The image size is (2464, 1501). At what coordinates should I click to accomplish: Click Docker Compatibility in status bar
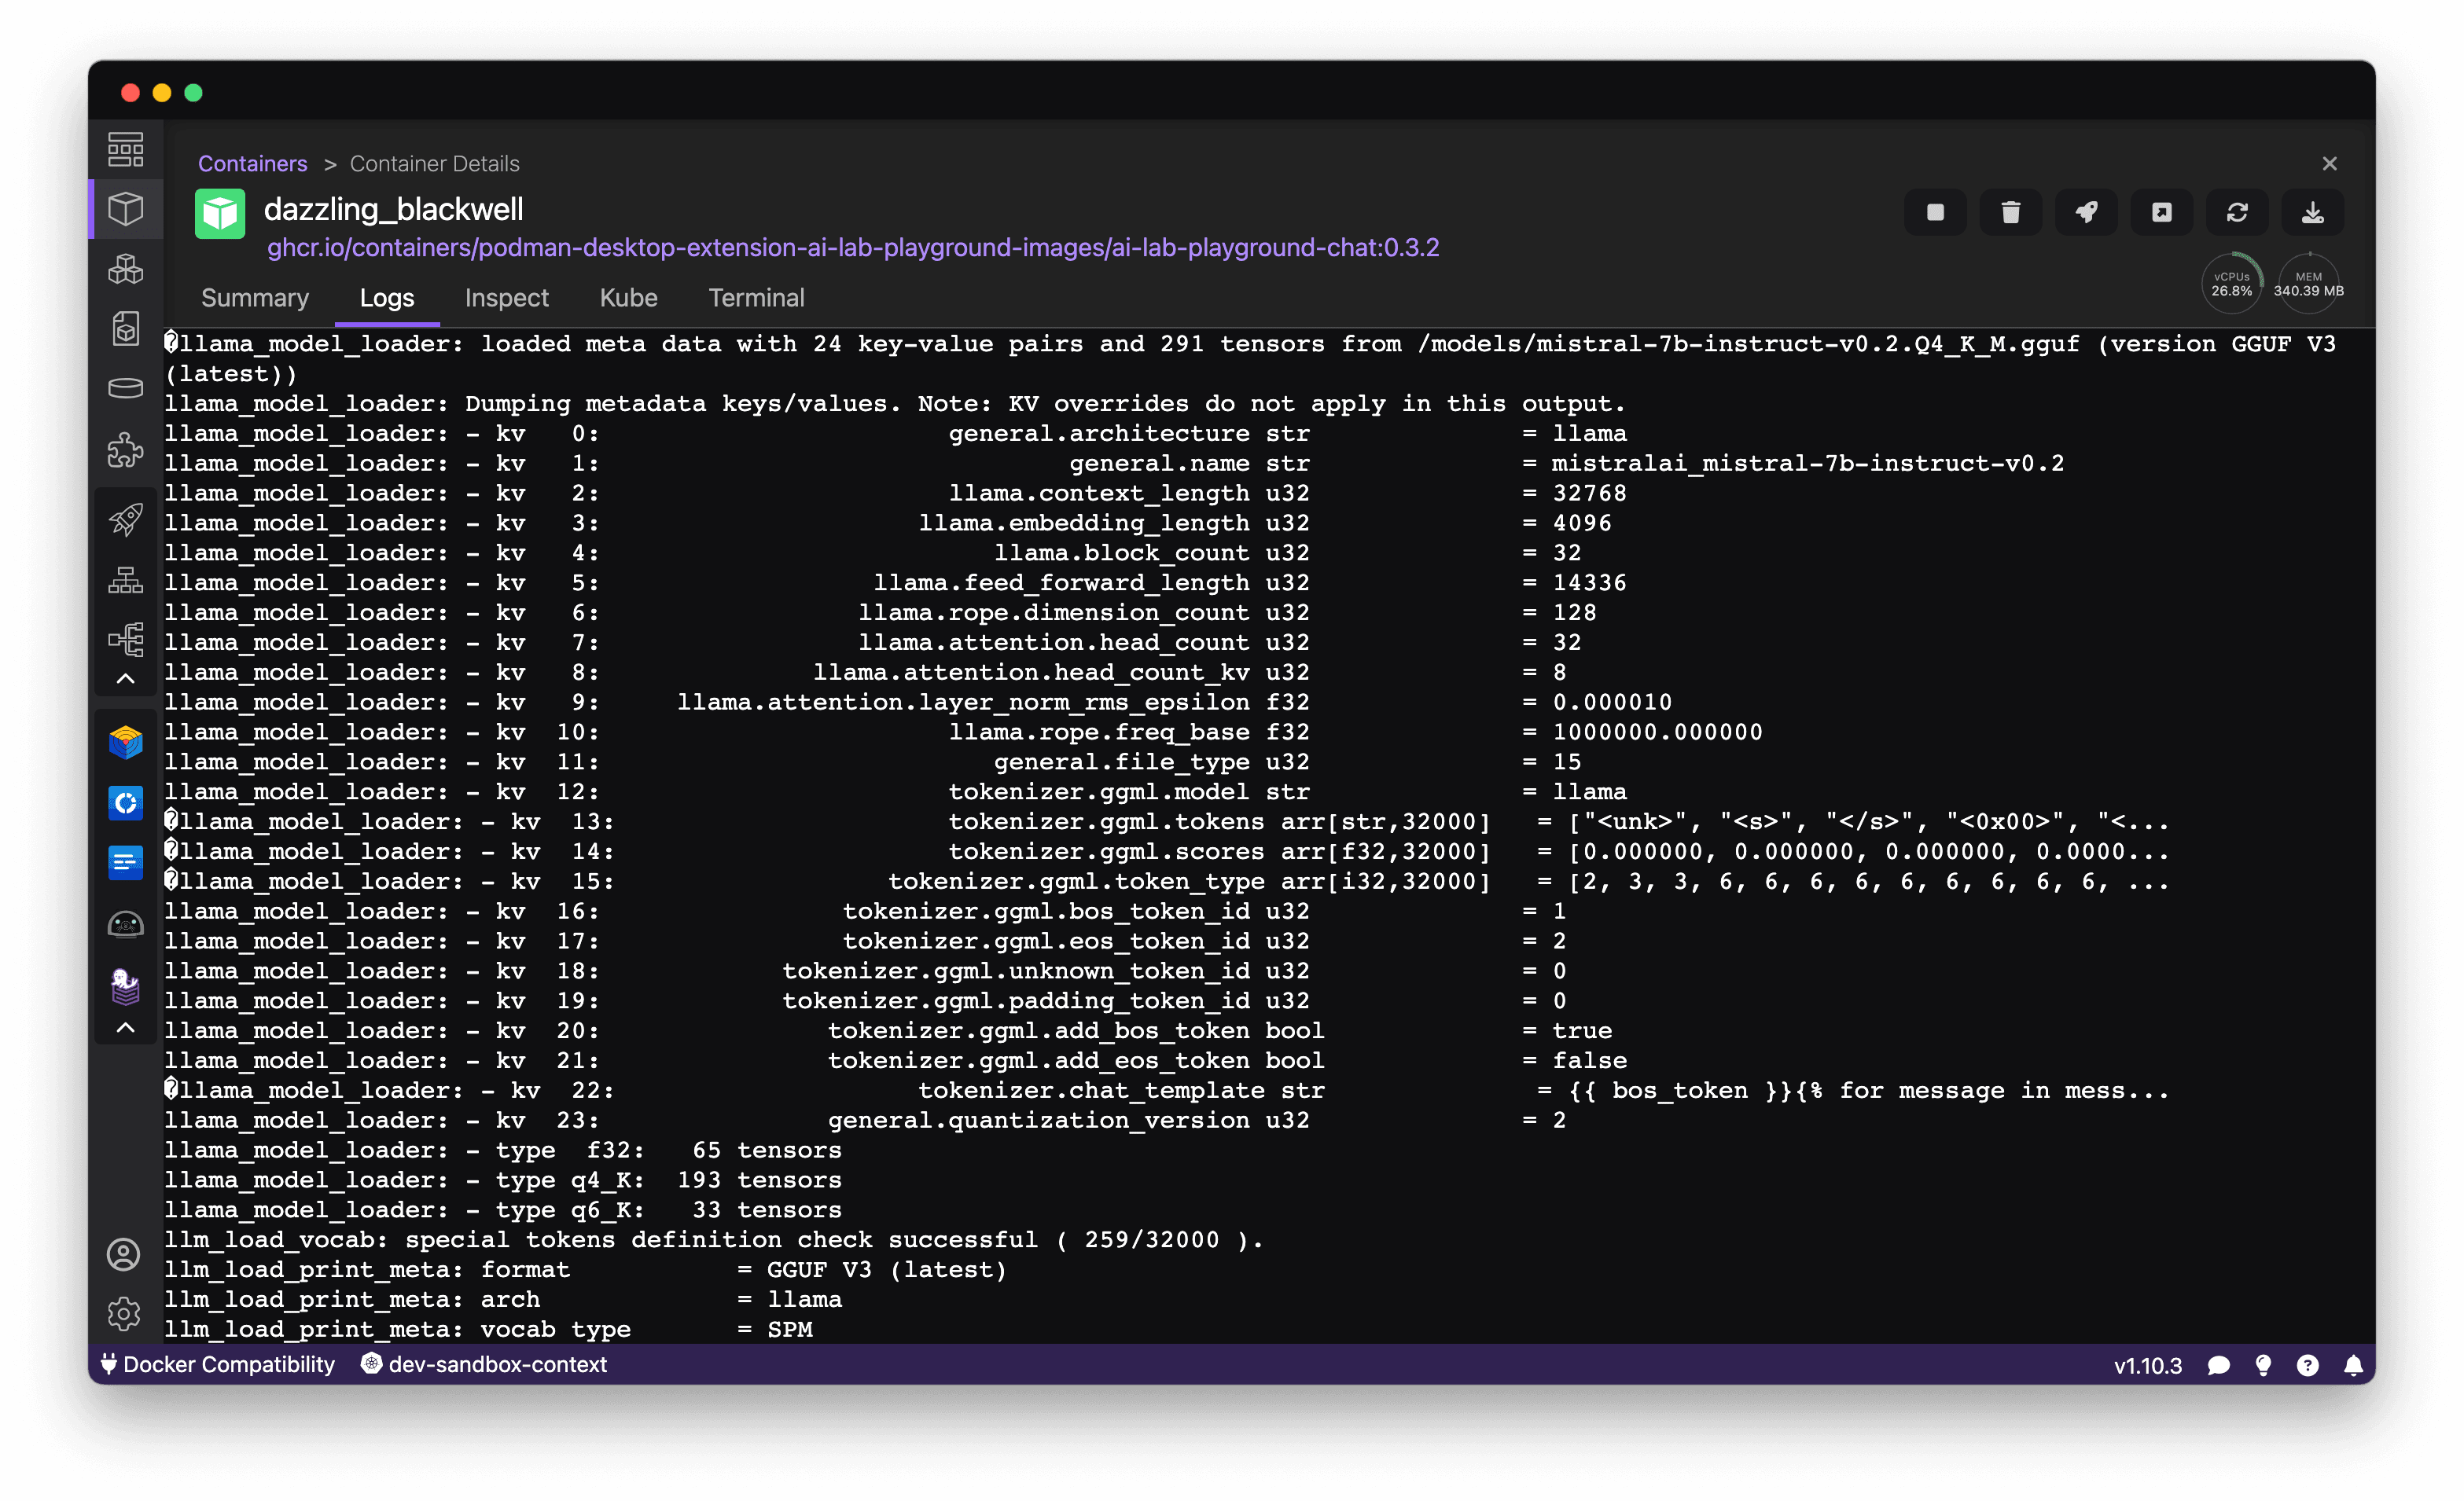[x=218, y=1365]
